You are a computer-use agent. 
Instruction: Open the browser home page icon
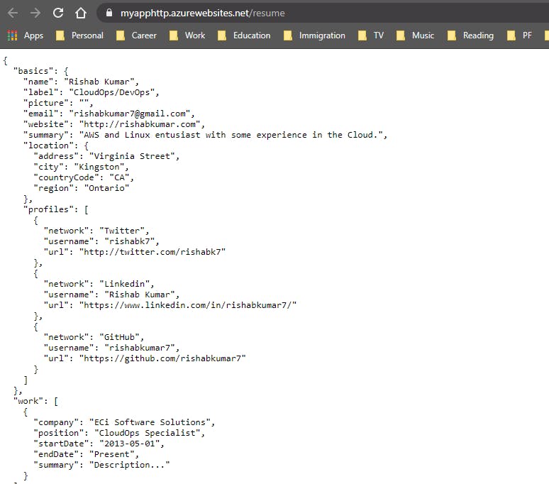(81, 13)
